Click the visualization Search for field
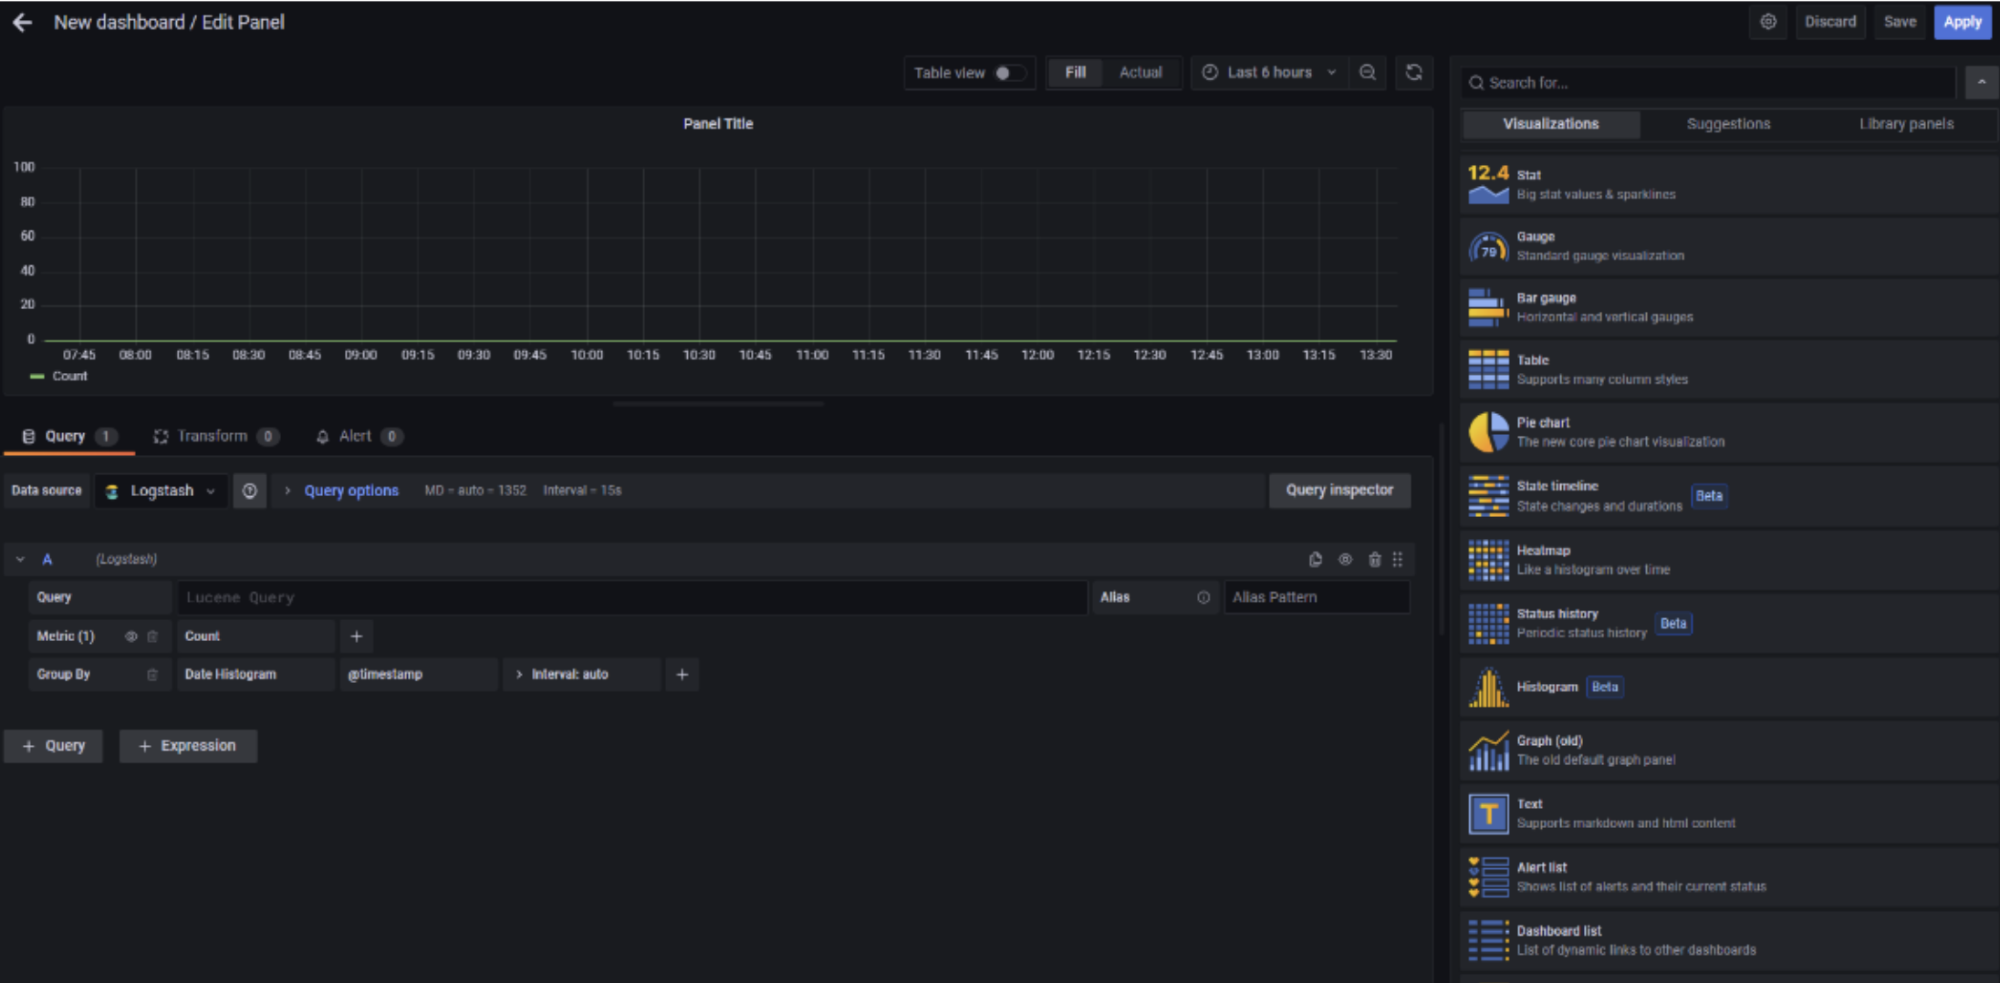This screenshot has height=983, width=2000. (x=1707, y=83)
